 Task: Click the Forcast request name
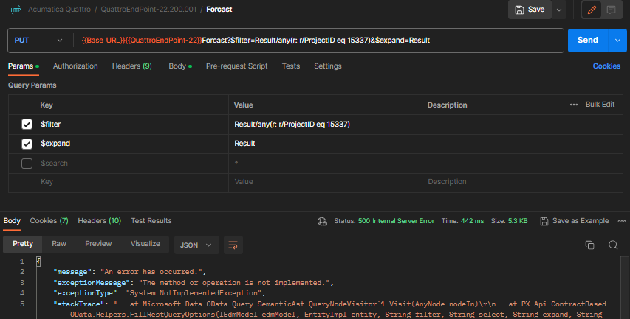(219, 10)
